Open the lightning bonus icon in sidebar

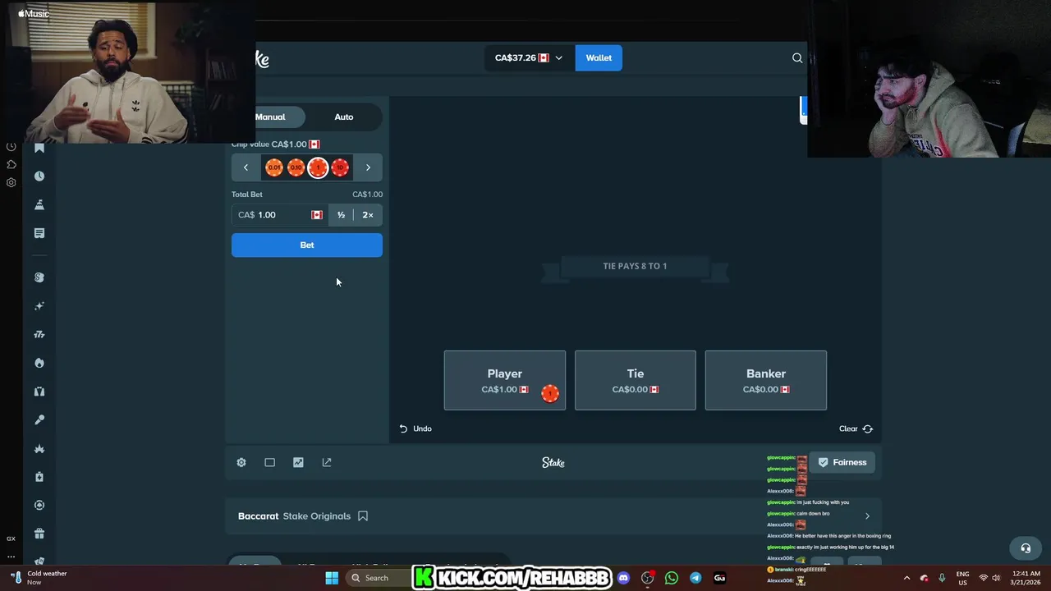point(39,477)
